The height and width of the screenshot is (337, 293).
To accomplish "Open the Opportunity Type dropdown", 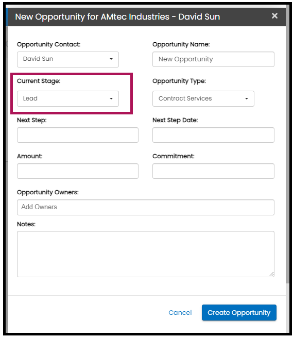I will [203, 98].
